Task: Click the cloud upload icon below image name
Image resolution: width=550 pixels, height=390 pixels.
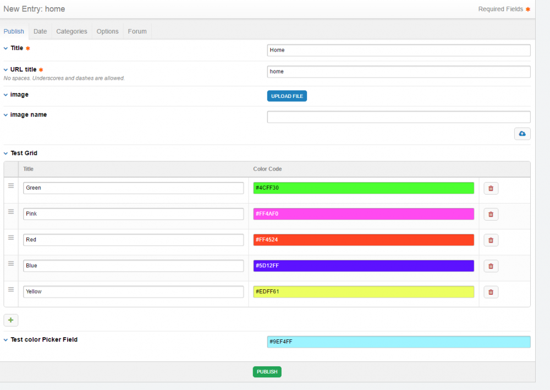Action: tap(522, 134)
